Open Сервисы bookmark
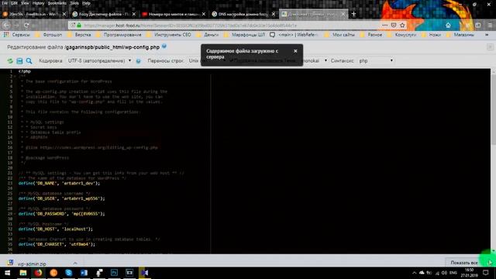The image size is (496, 279). tap(17, 35)
